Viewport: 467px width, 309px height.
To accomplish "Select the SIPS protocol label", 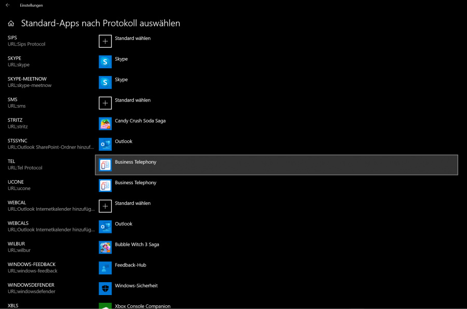I will pyautogui.click(x=12, y=38).
